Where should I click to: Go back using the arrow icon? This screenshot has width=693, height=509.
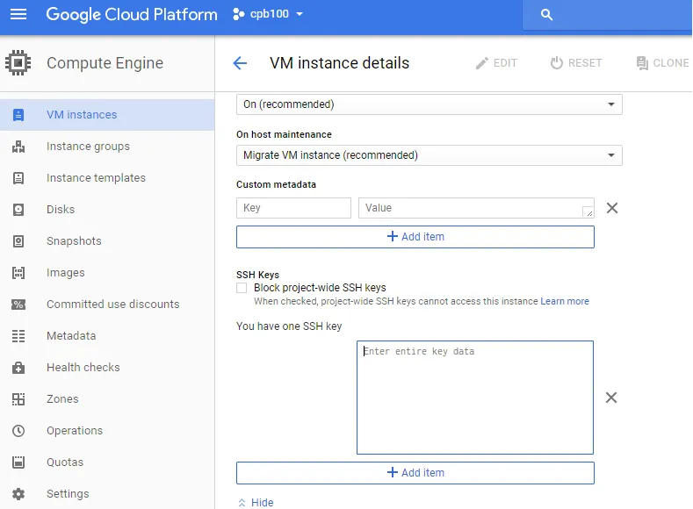(240, 63)
